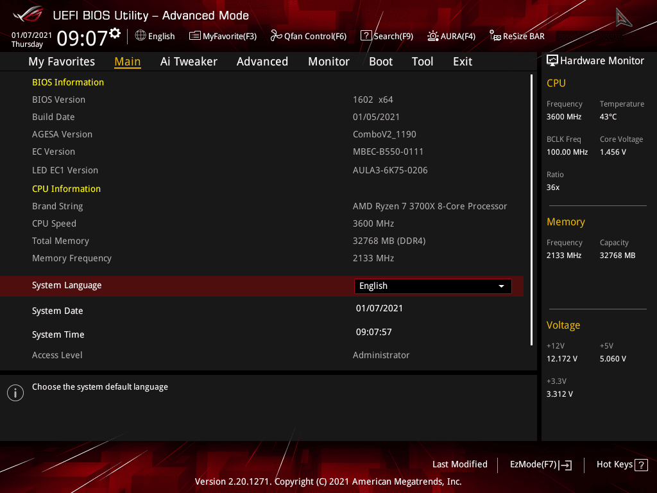Open clock settings gear icon
This screenshot has width=657, height=493.
pyautogui.click(x=115, y=33)
